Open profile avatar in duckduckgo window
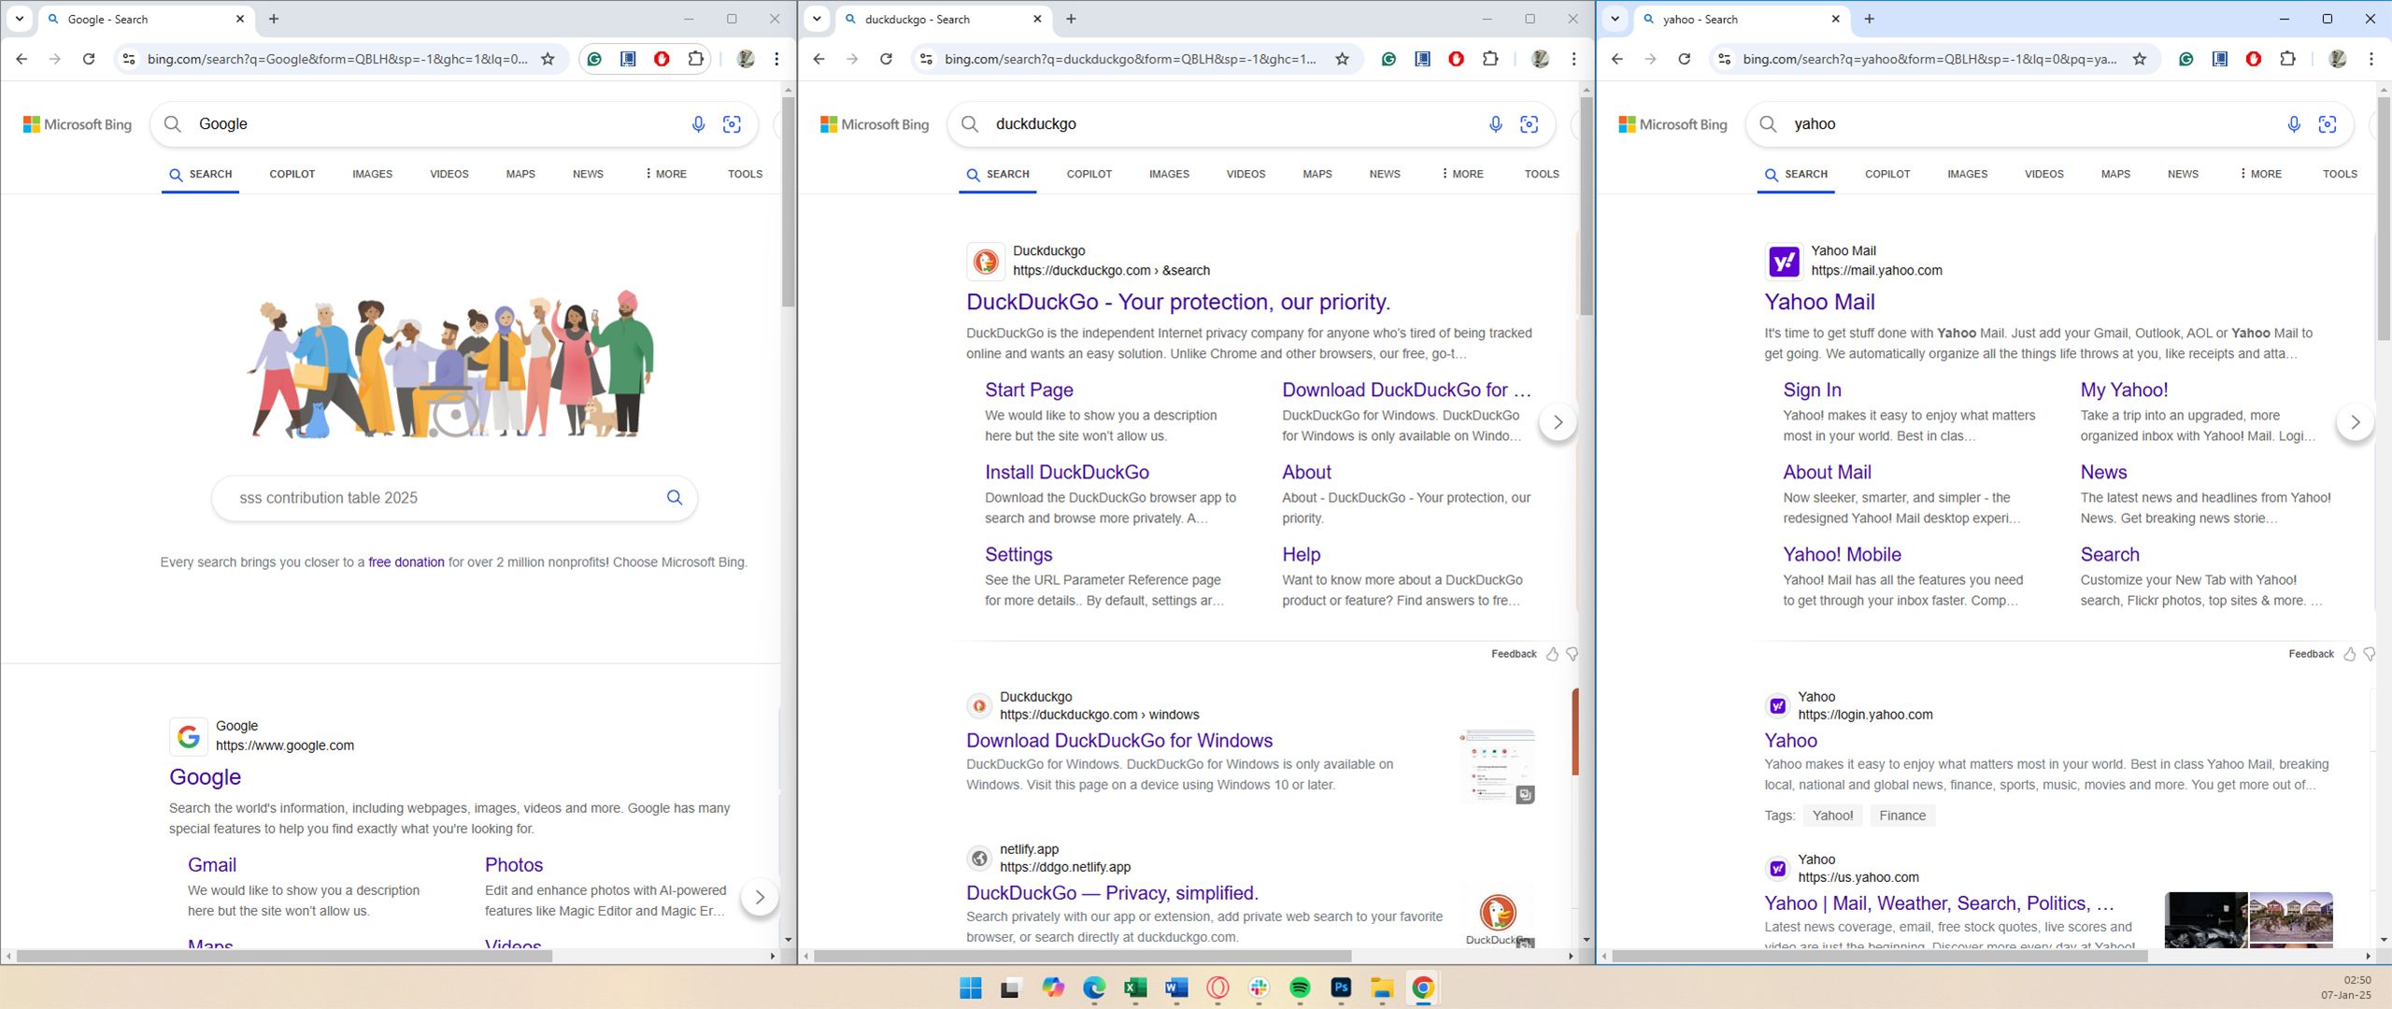 click(x=1541, y=59)
